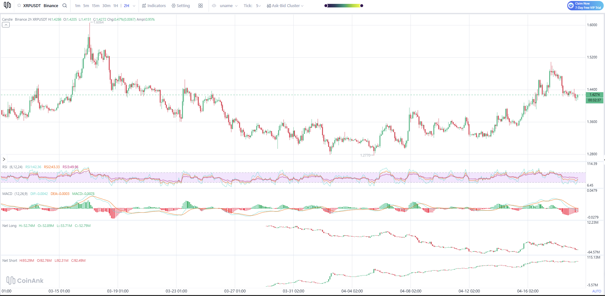Open the Indicators panel
Viewport: 605px width, 296px height.
coord(154,6)
